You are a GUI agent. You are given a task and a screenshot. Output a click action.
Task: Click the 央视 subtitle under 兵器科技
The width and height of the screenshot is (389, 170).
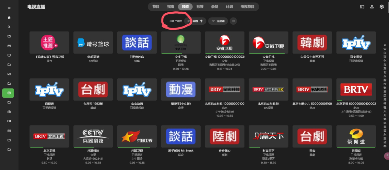93,155
